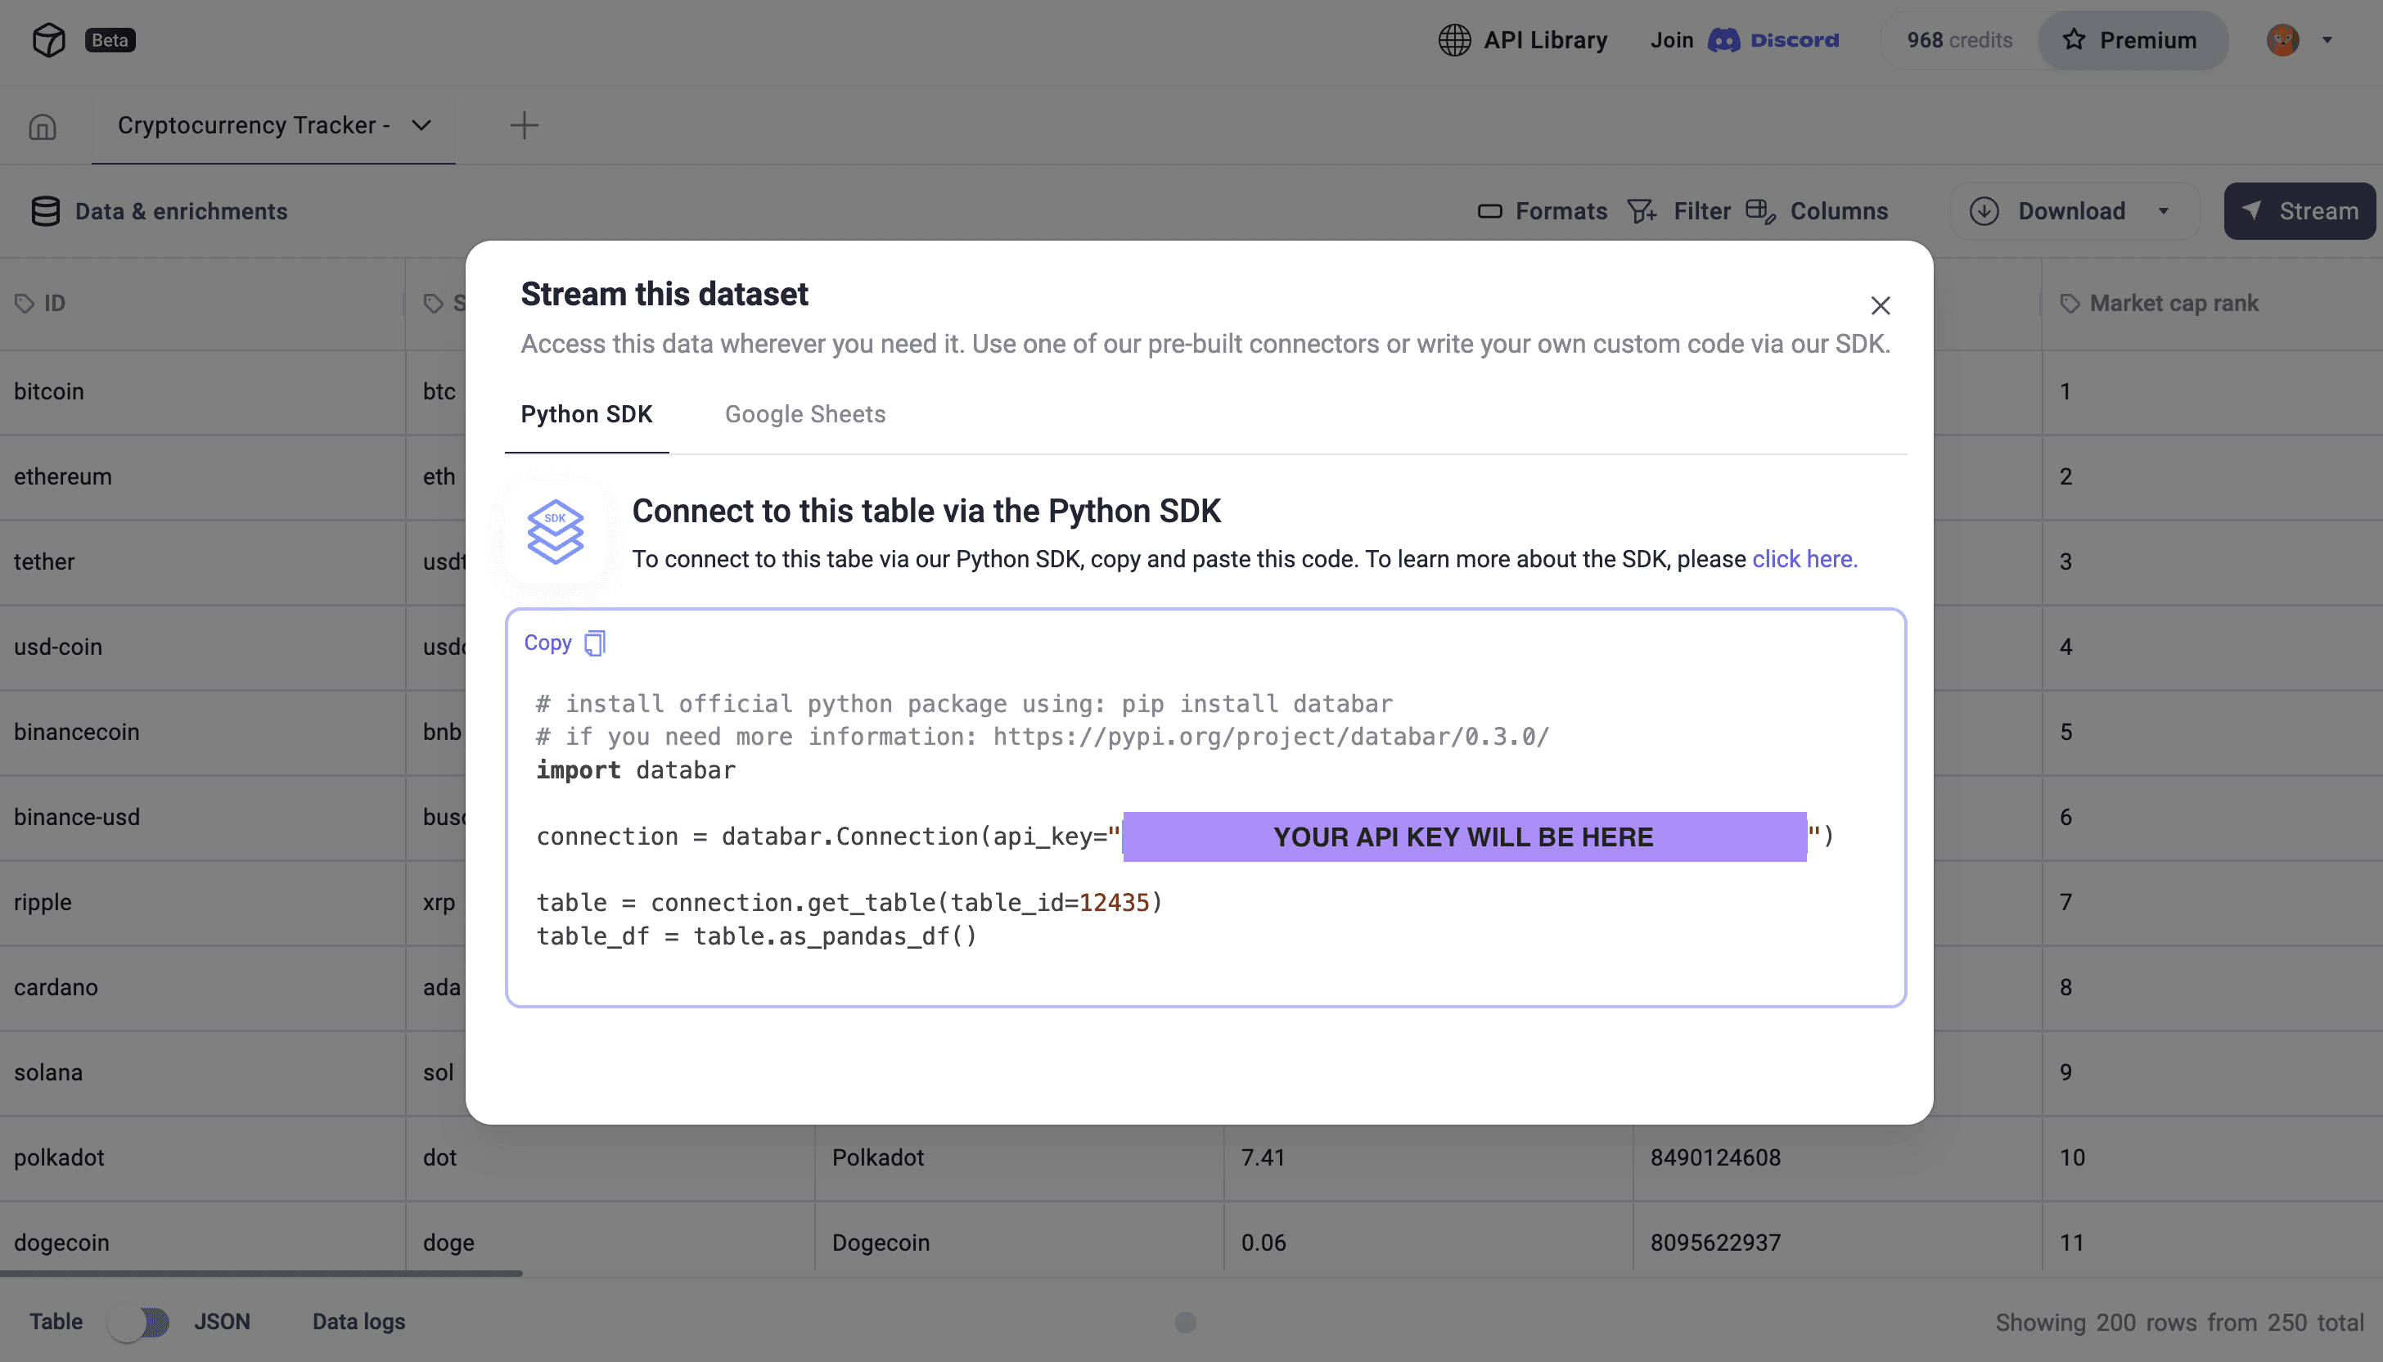Screen dimensions: 2383x1362
Task: Add a new tab with plus icon
Action: click(524, 124)
